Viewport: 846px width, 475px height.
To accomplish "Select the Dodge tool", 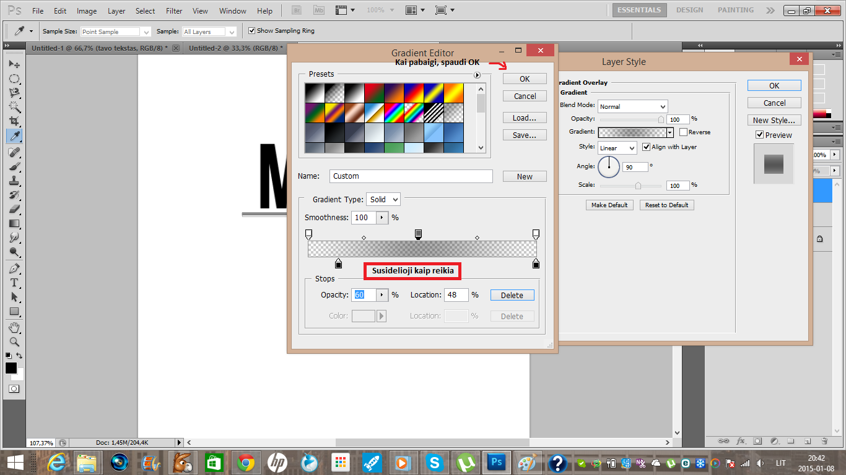I will click(14, 252).
